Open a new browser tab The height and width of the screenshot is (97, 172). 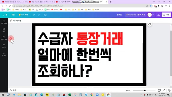point(110,2)
